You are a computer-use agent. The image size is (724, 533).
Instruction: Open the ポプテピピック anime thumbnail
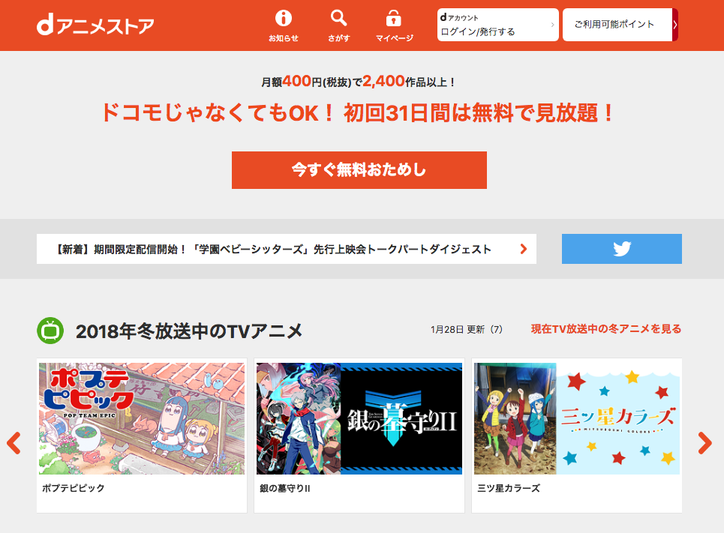pyautogui.click(x=141, y=418)
